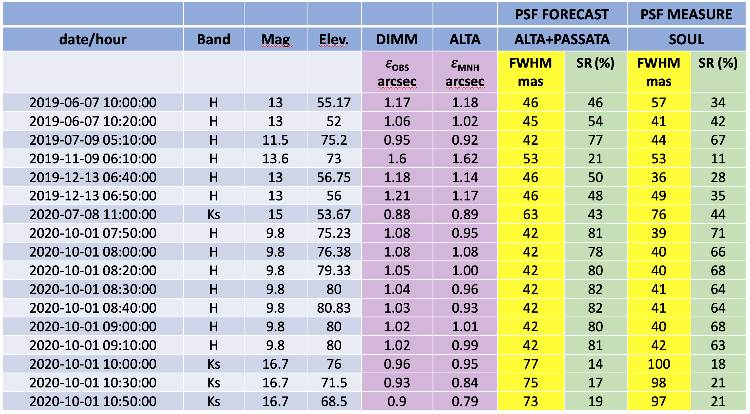
Task: Select the Band column header
Action: (x=214, y=39)
